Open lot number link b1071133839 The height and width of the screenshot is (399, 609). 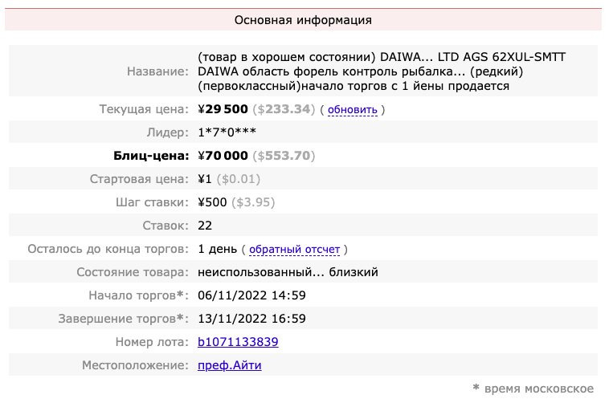coord(238,342)
